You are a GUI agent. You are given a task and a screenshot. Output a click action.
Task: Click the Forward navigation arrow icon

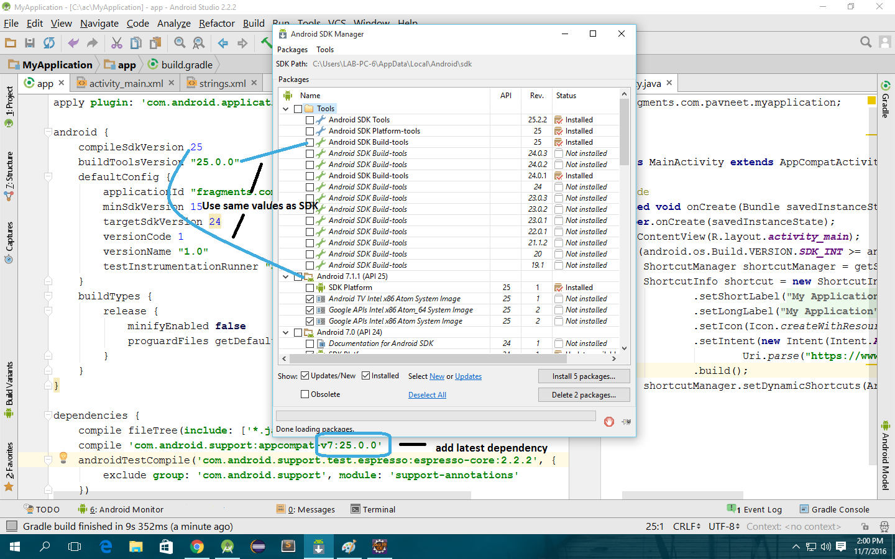(242, 43)
